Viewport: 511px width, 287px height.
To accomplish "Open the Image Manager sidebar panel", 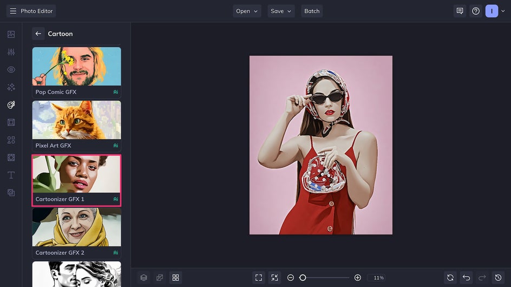I will pos(11,34).
